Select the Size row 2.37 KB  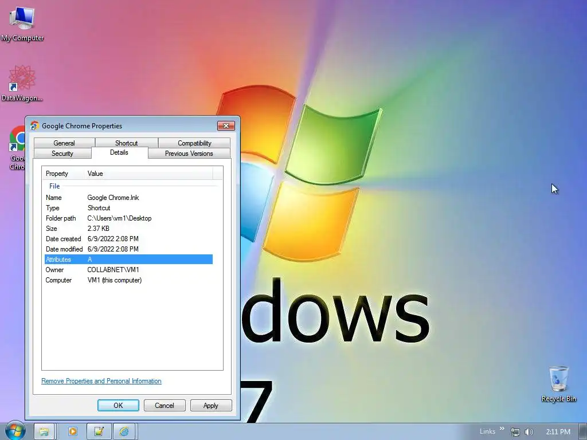[x=129, y=229]
